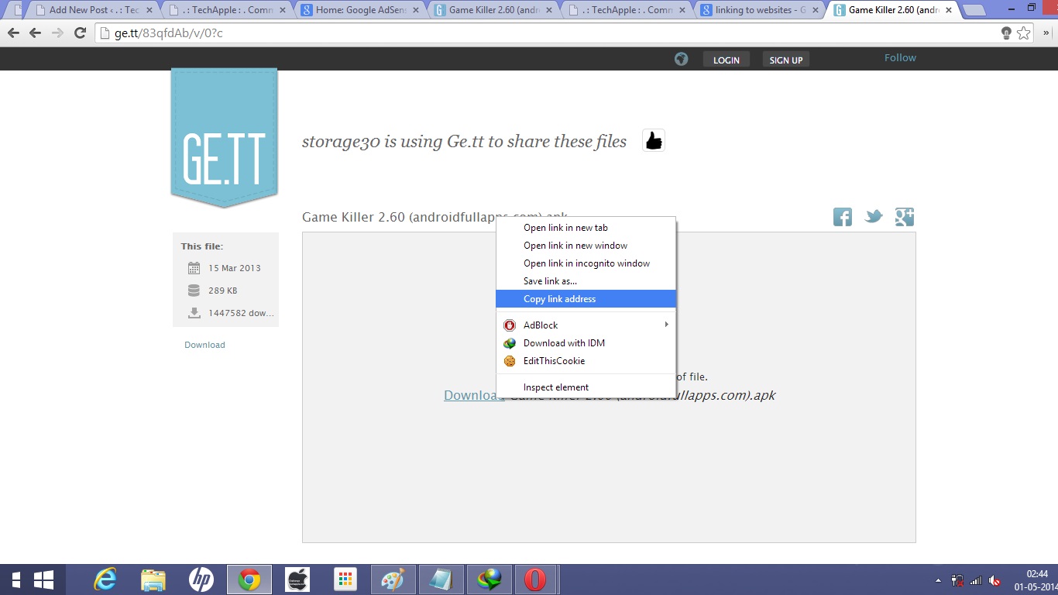Choose Open link in new tab
Screen dimensions: 1058x595
click(586, 228)
